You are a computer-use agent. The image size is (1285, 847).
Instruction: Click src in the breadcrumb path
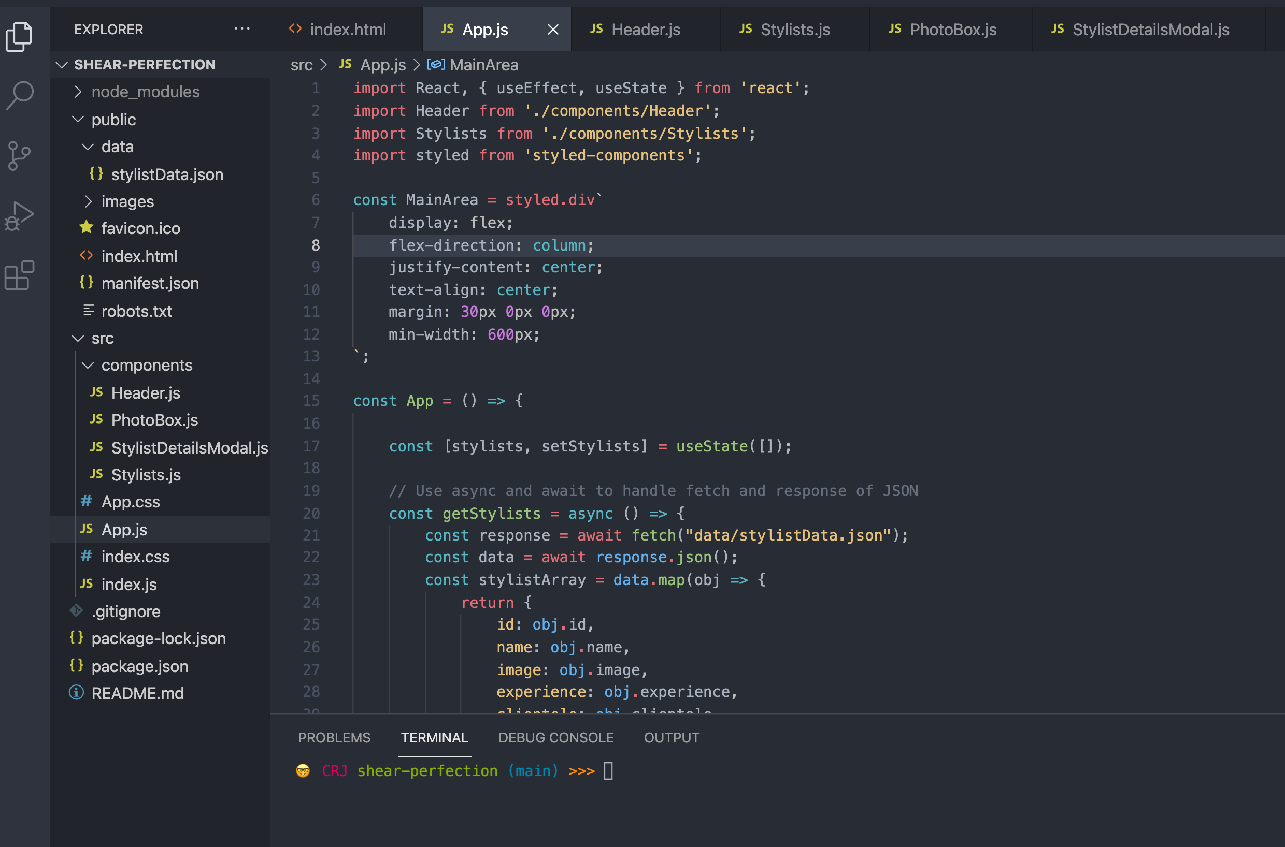click(301, 65)
